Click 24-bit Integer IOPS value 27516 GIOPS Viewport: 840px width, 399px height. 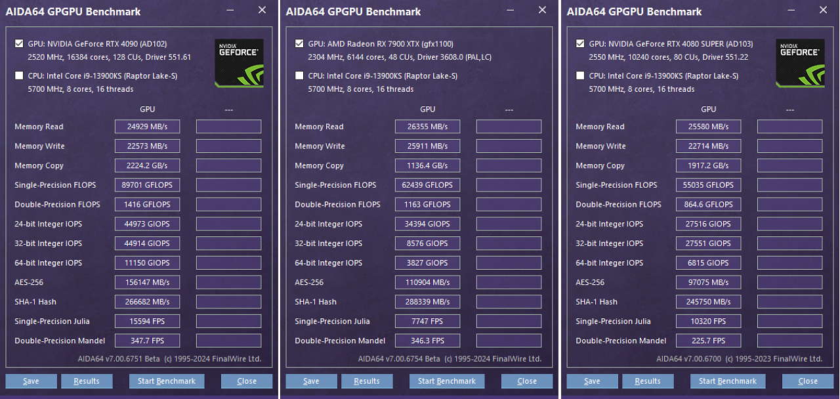(x=708, y=224)
